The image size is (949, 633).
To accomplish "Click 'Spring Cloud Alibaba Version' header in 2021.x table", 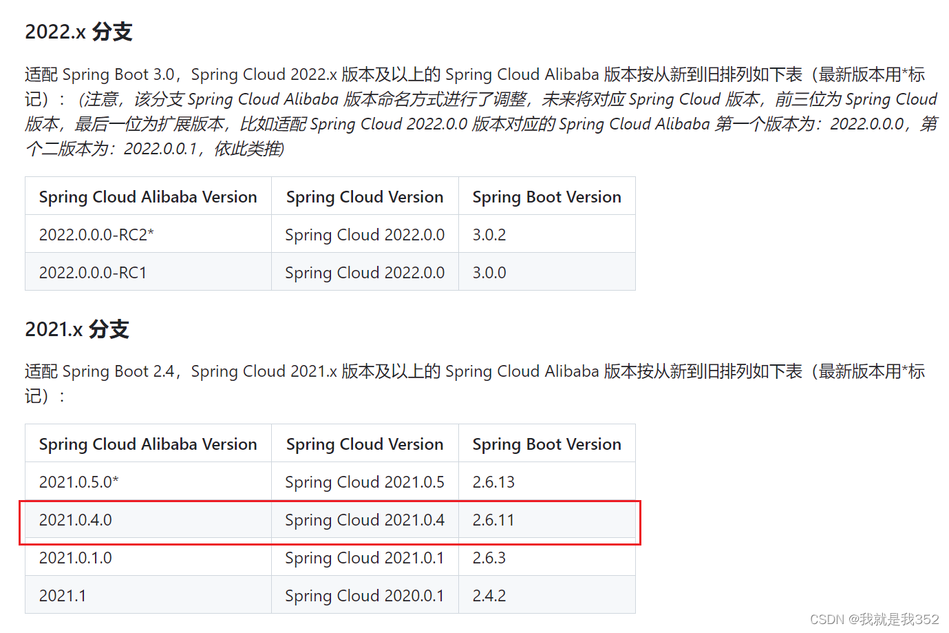I will click(x=148, y=444).
